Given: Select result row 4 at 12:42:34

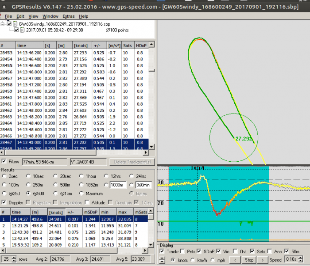Looking at the screenshot, I should pos(74,238).
